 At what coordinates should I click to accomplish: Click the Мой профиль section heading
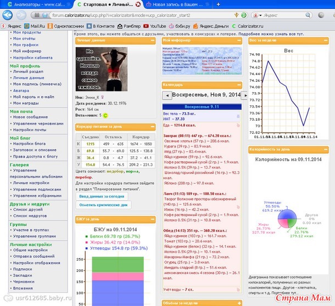[x=25, y=66]
